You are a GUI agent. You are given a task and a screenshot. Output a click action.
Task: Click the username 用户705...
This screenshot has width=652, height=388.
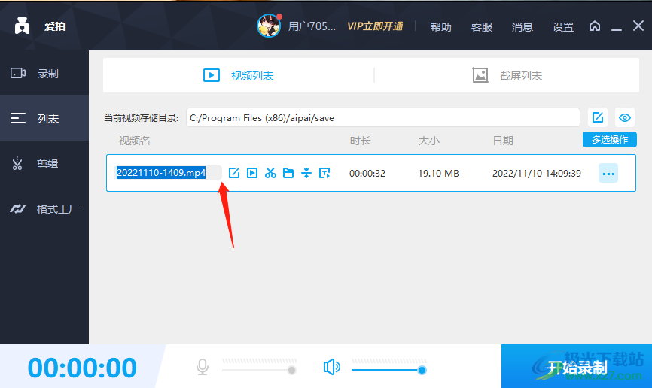pos(312,26)
